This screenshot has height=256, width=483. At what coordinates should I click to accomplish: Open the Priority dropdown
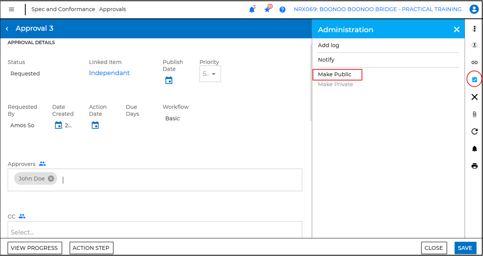pyautogui.click(x=210, y=74)
